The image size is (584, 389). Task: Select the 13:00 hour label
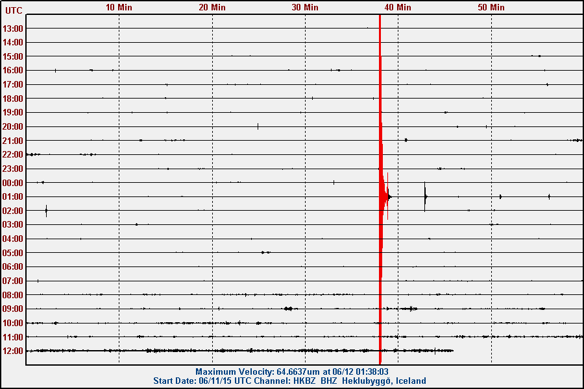tap(13, 29)
